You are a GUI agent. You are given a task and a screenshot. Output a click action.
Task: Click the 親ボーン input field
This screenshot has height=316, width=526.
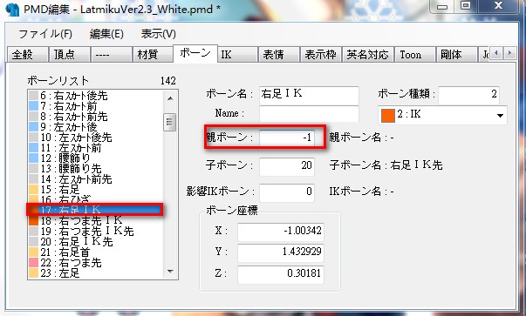[x=287, y=138]
